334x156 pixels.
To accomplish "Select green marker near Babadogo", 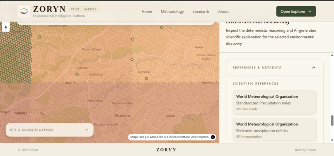I will 77,75.
